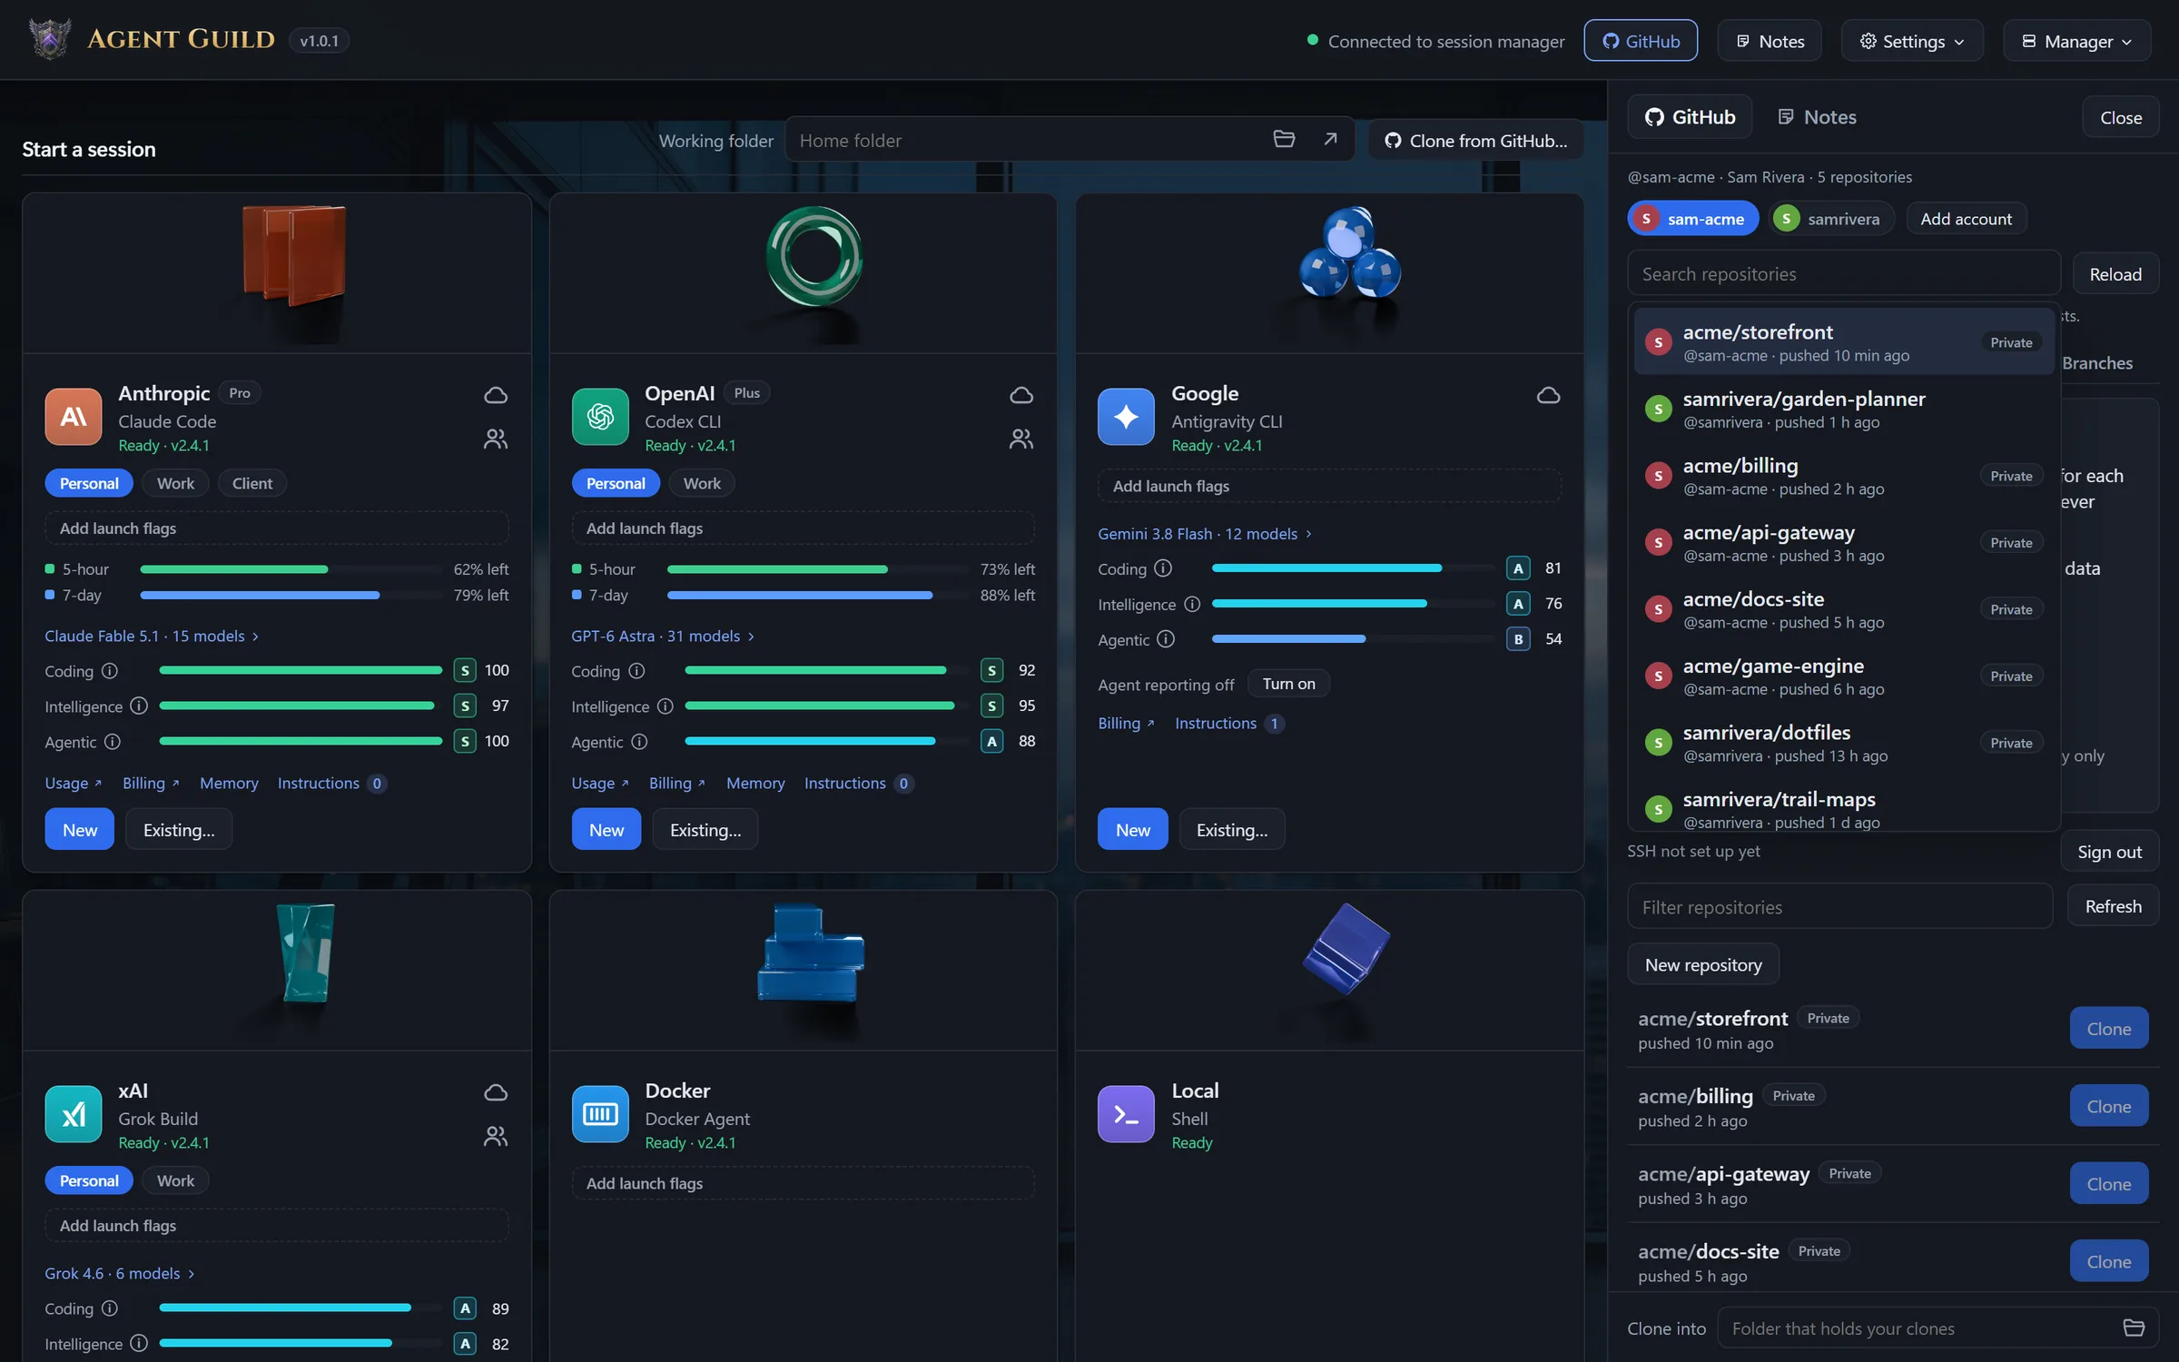
Task: Click the Filter repositories input
Action: [1839, 907]
